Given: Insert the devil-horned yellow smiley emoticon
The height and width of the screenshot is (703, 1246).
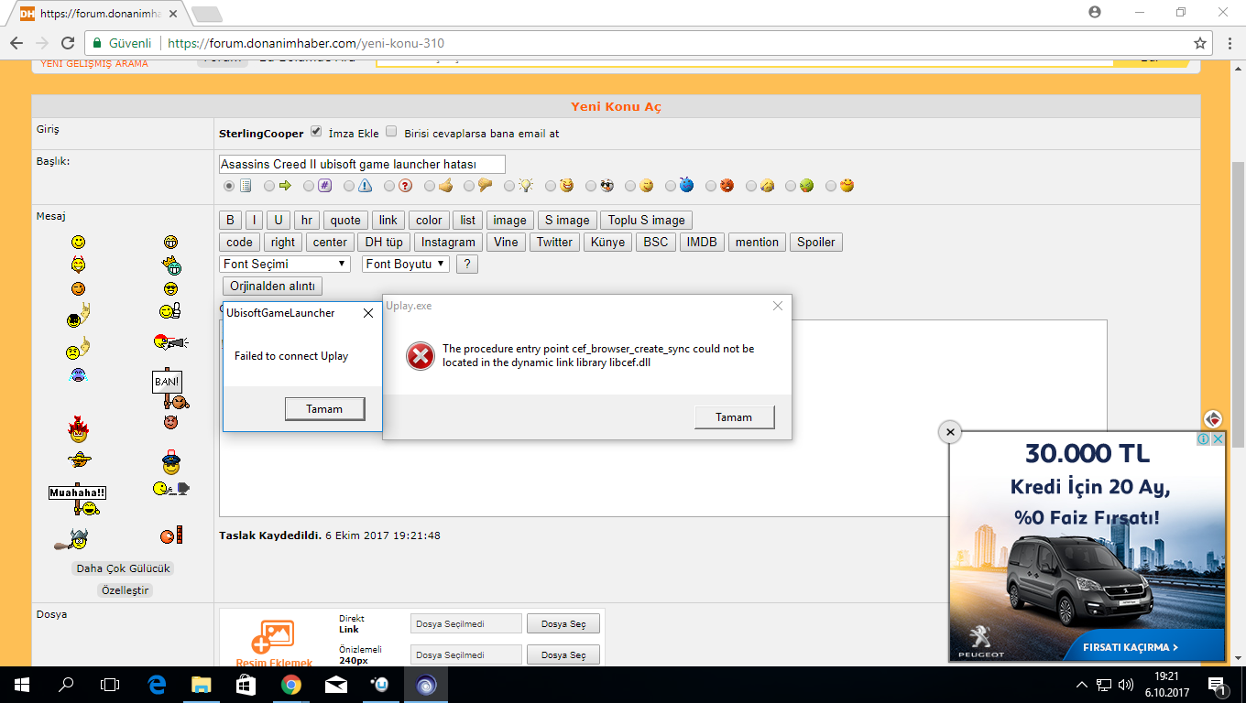Looking at the screenshot, I should (x=78, y=265).
